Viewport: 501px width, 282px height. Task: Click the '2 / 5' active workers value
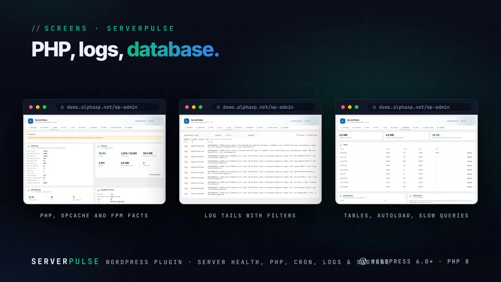point(31,197)
